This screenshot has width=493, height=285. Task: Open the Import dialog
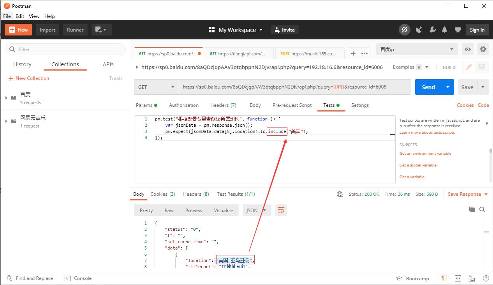[x=48, y=30]
